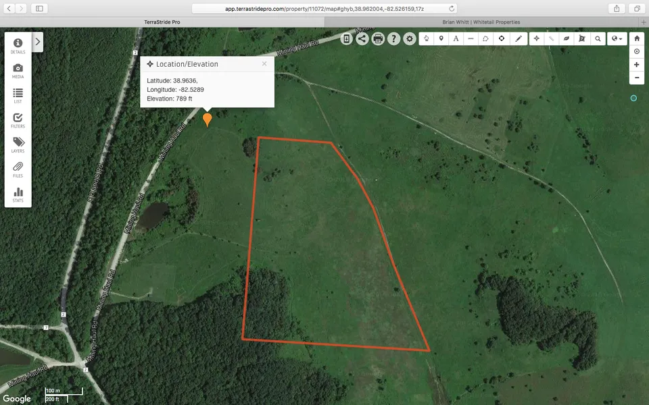The height and width of the screenshot is (405, 649).
Task: Activate the Location/Elevation crosshair tool
Action: click(x=536, y=38)
